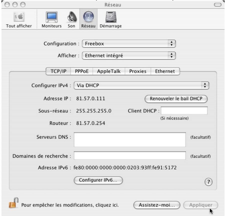Open Tout afficher in toolbar
Screen dimensions: 225x216
(19, 20)
